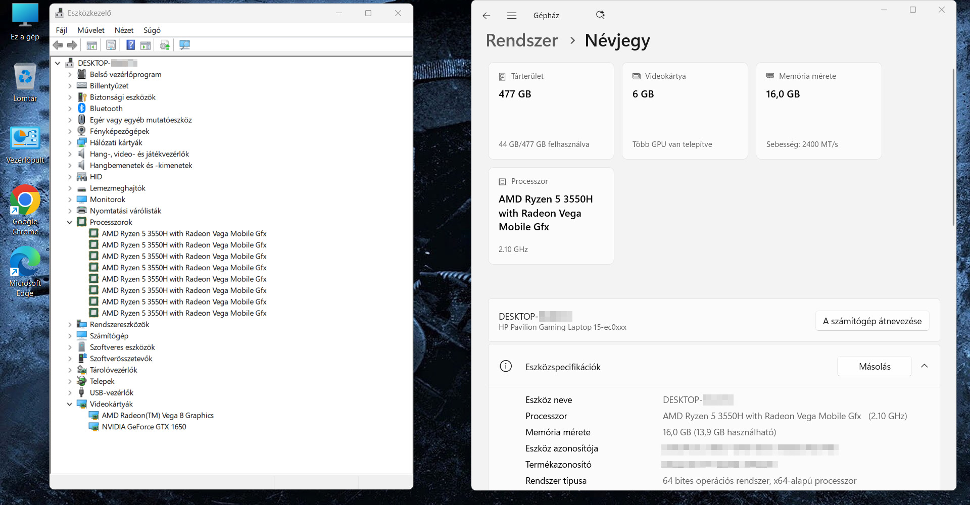Click the HID device category icon
The image size is (970, 505).
click(81, 177)
